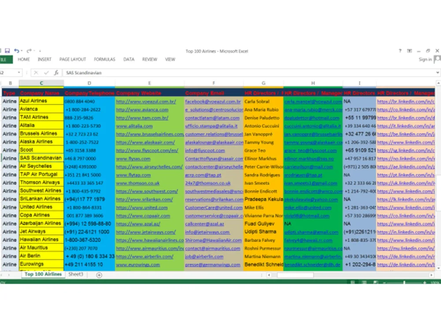The height and width of the screenshot is (331, 441).
Task: Click the zoom slider handle
Action: [404, 282]
